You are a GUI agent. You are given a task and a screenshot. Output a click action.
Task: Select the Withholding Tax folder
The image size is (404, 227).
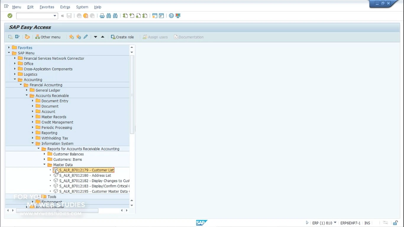pos(55,138)
